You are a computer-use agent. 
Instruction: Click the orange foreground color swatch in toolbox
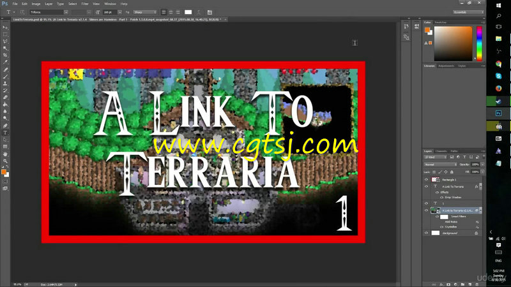[x=4, y=172]
